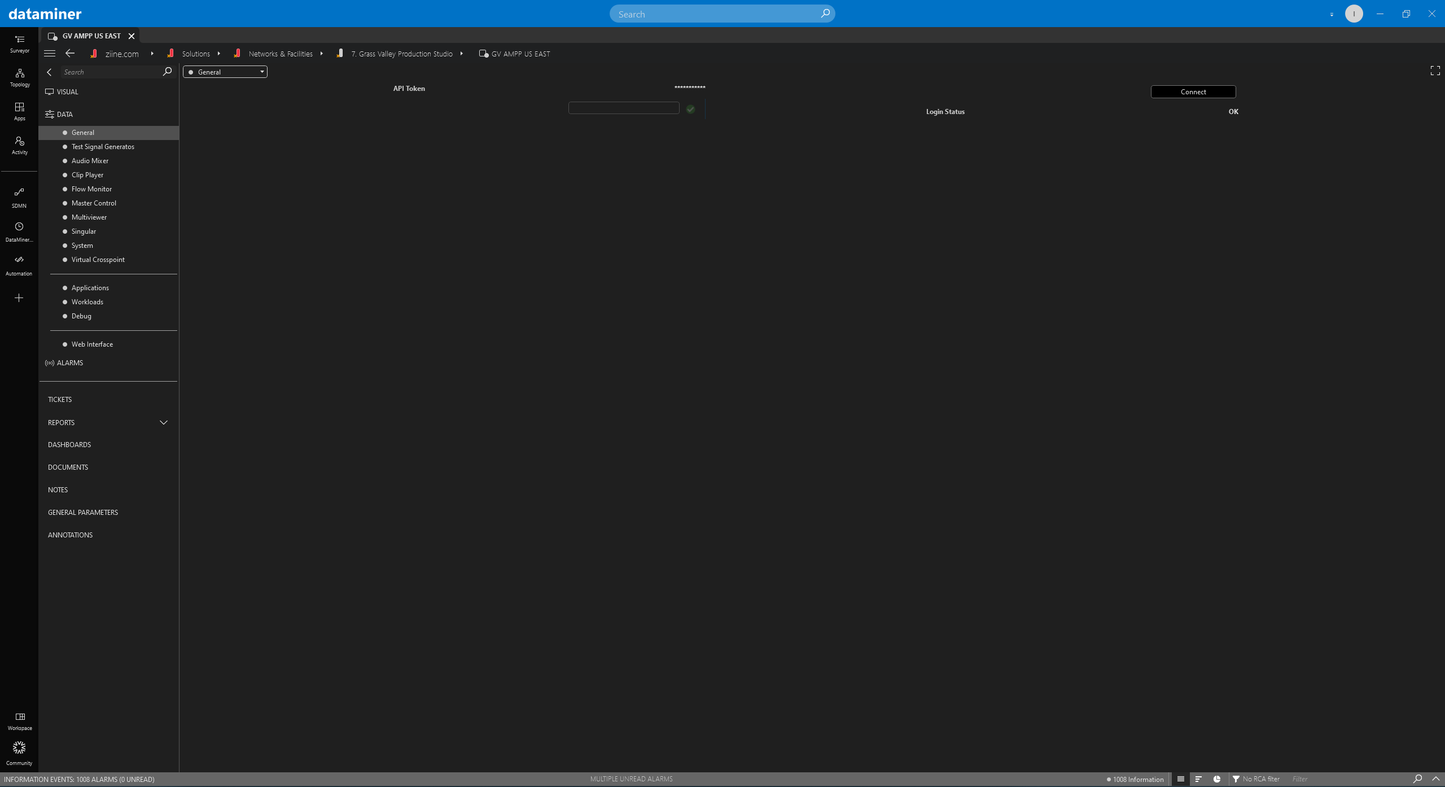The width and height of the screenshot is (1445, 787).
Task: Expand the Networks & Facilities breadcrumb arrow
Action: tap(321, 54)
